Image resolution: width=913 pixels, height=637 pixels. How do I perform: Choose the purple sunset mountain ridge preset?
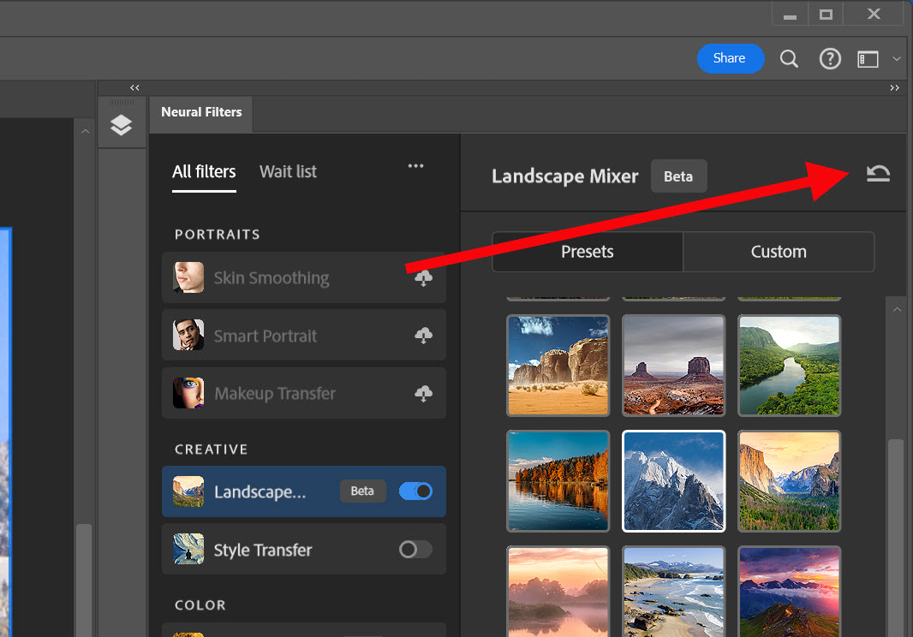tap(790, 592)
